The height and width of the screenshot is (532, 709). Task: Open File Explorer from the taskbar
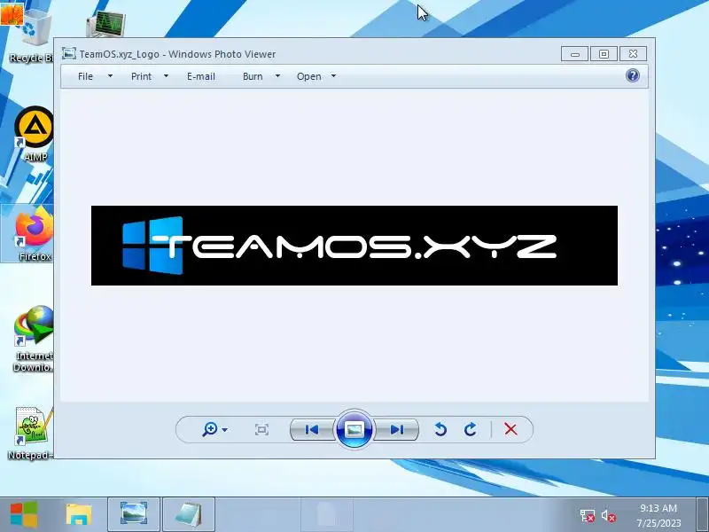[x=79, y=514]
